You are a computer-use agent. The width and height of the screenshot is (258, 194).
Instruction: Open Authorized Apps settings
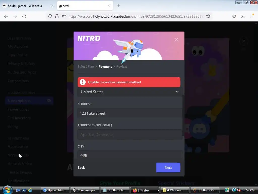click(x=22, y=72)
